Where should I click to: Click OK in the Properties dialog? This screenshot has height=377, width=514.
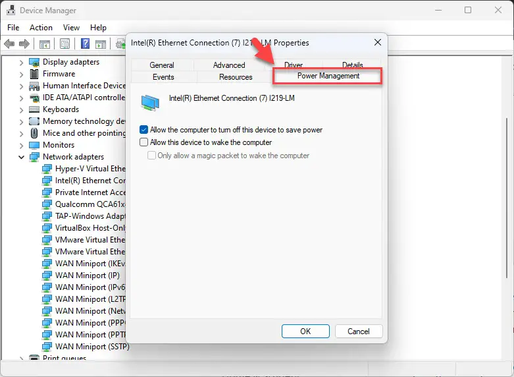click(305, 332)
